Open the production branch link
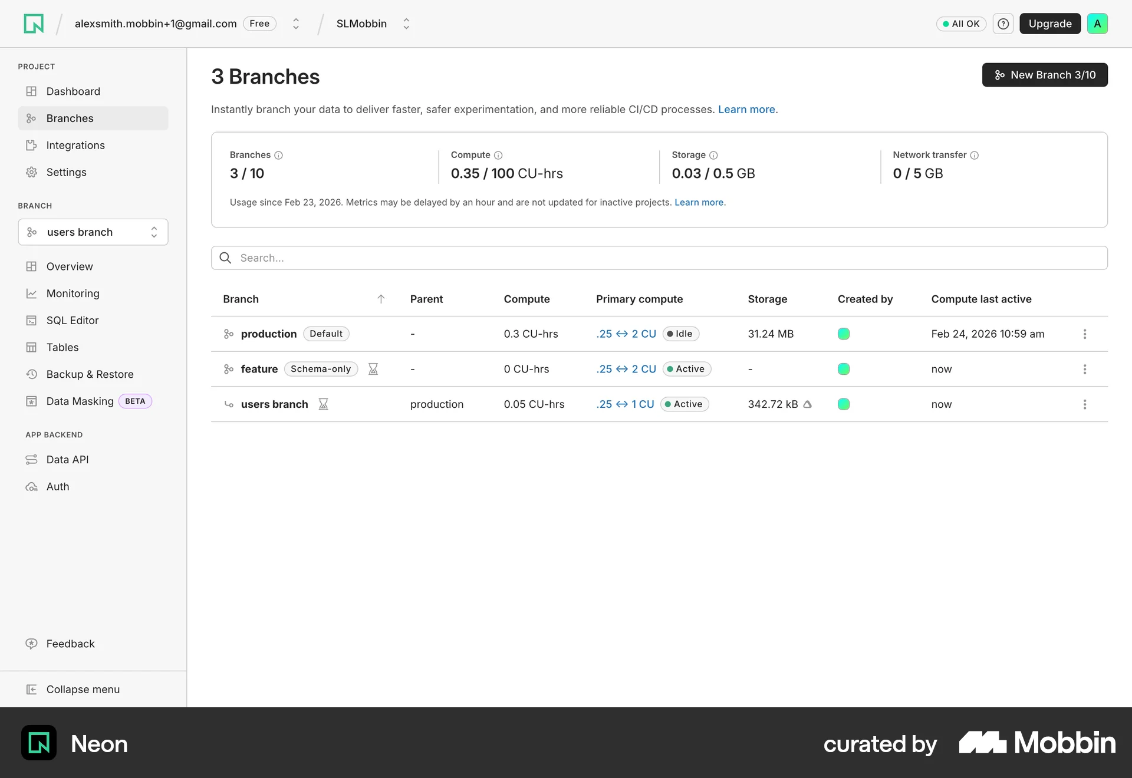Viewport: 1132px width, 778px height. point(269,334)
